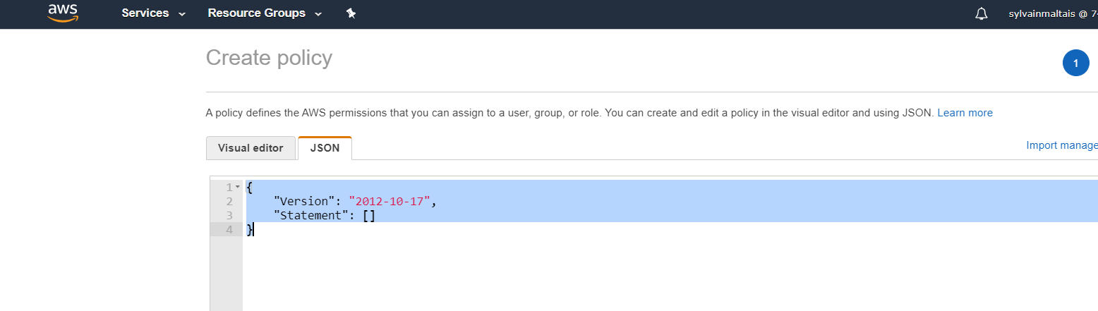Select the JSON tab
Viewport: 1098px width, 311px height.
325,148
